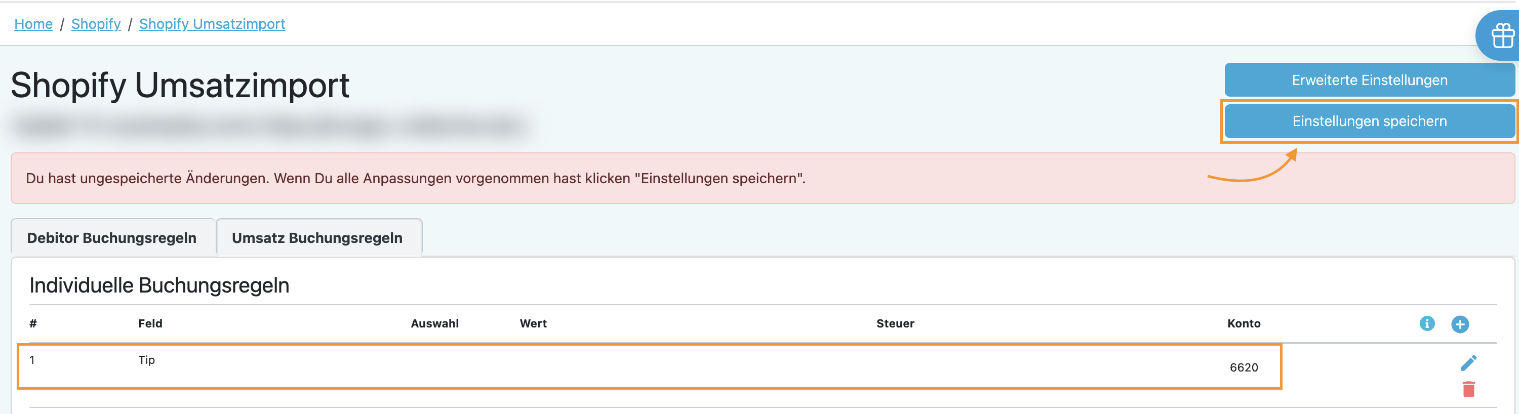1519x414 pixels.
Task: Click the Wert column header
Action: tap(533, 323)
